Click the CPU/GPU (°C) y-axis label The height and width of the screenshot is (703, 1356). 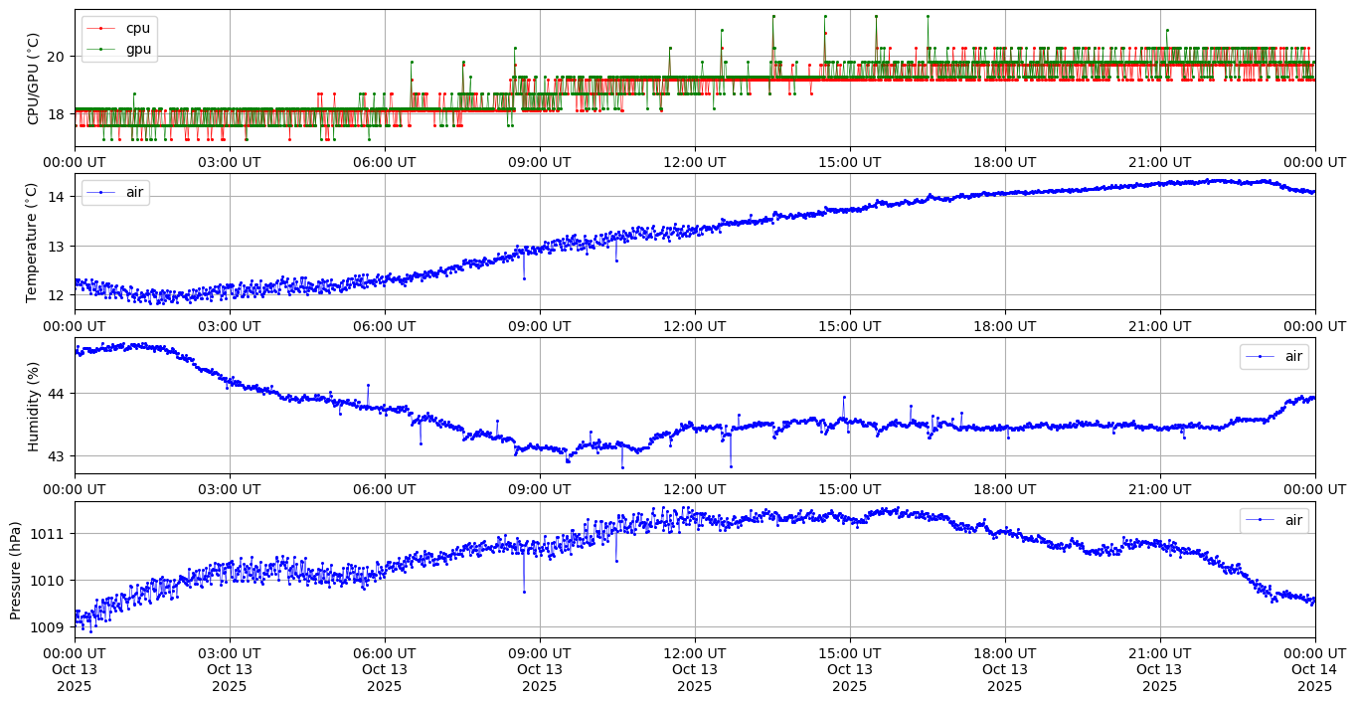point(34,79)
